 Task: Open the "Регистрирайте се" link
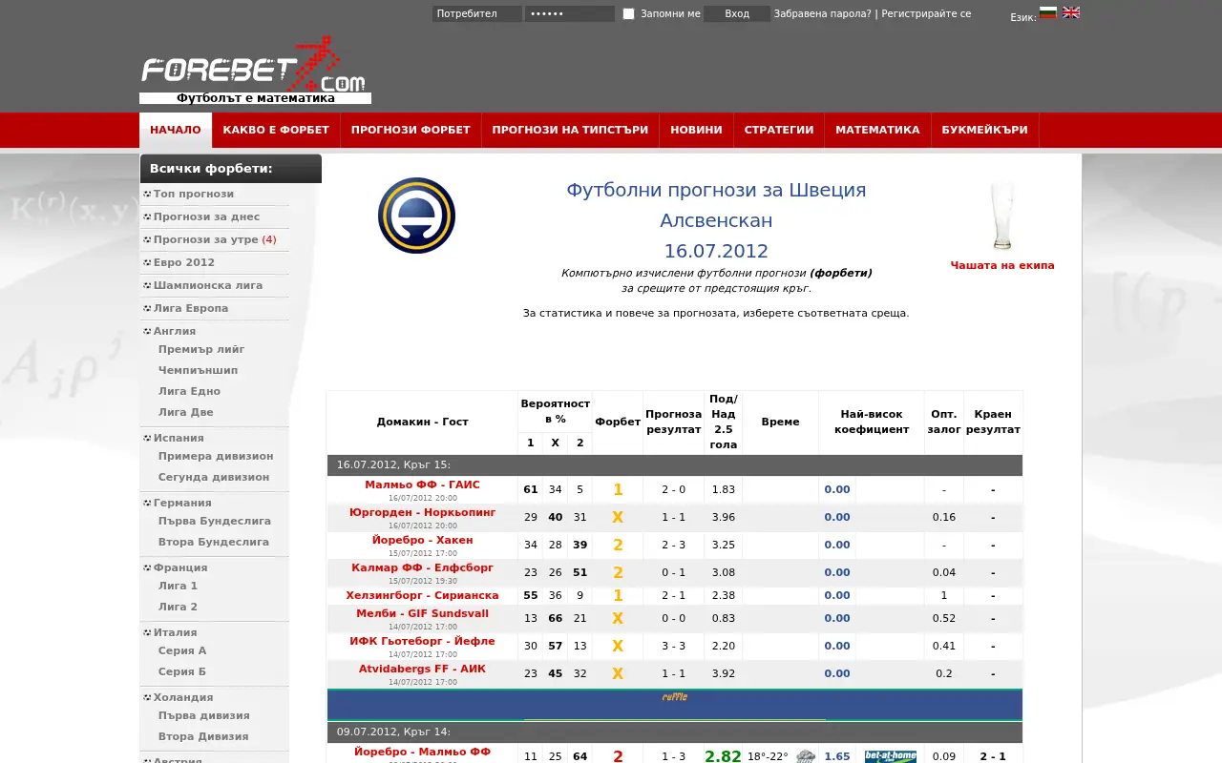tap(926, 14)
